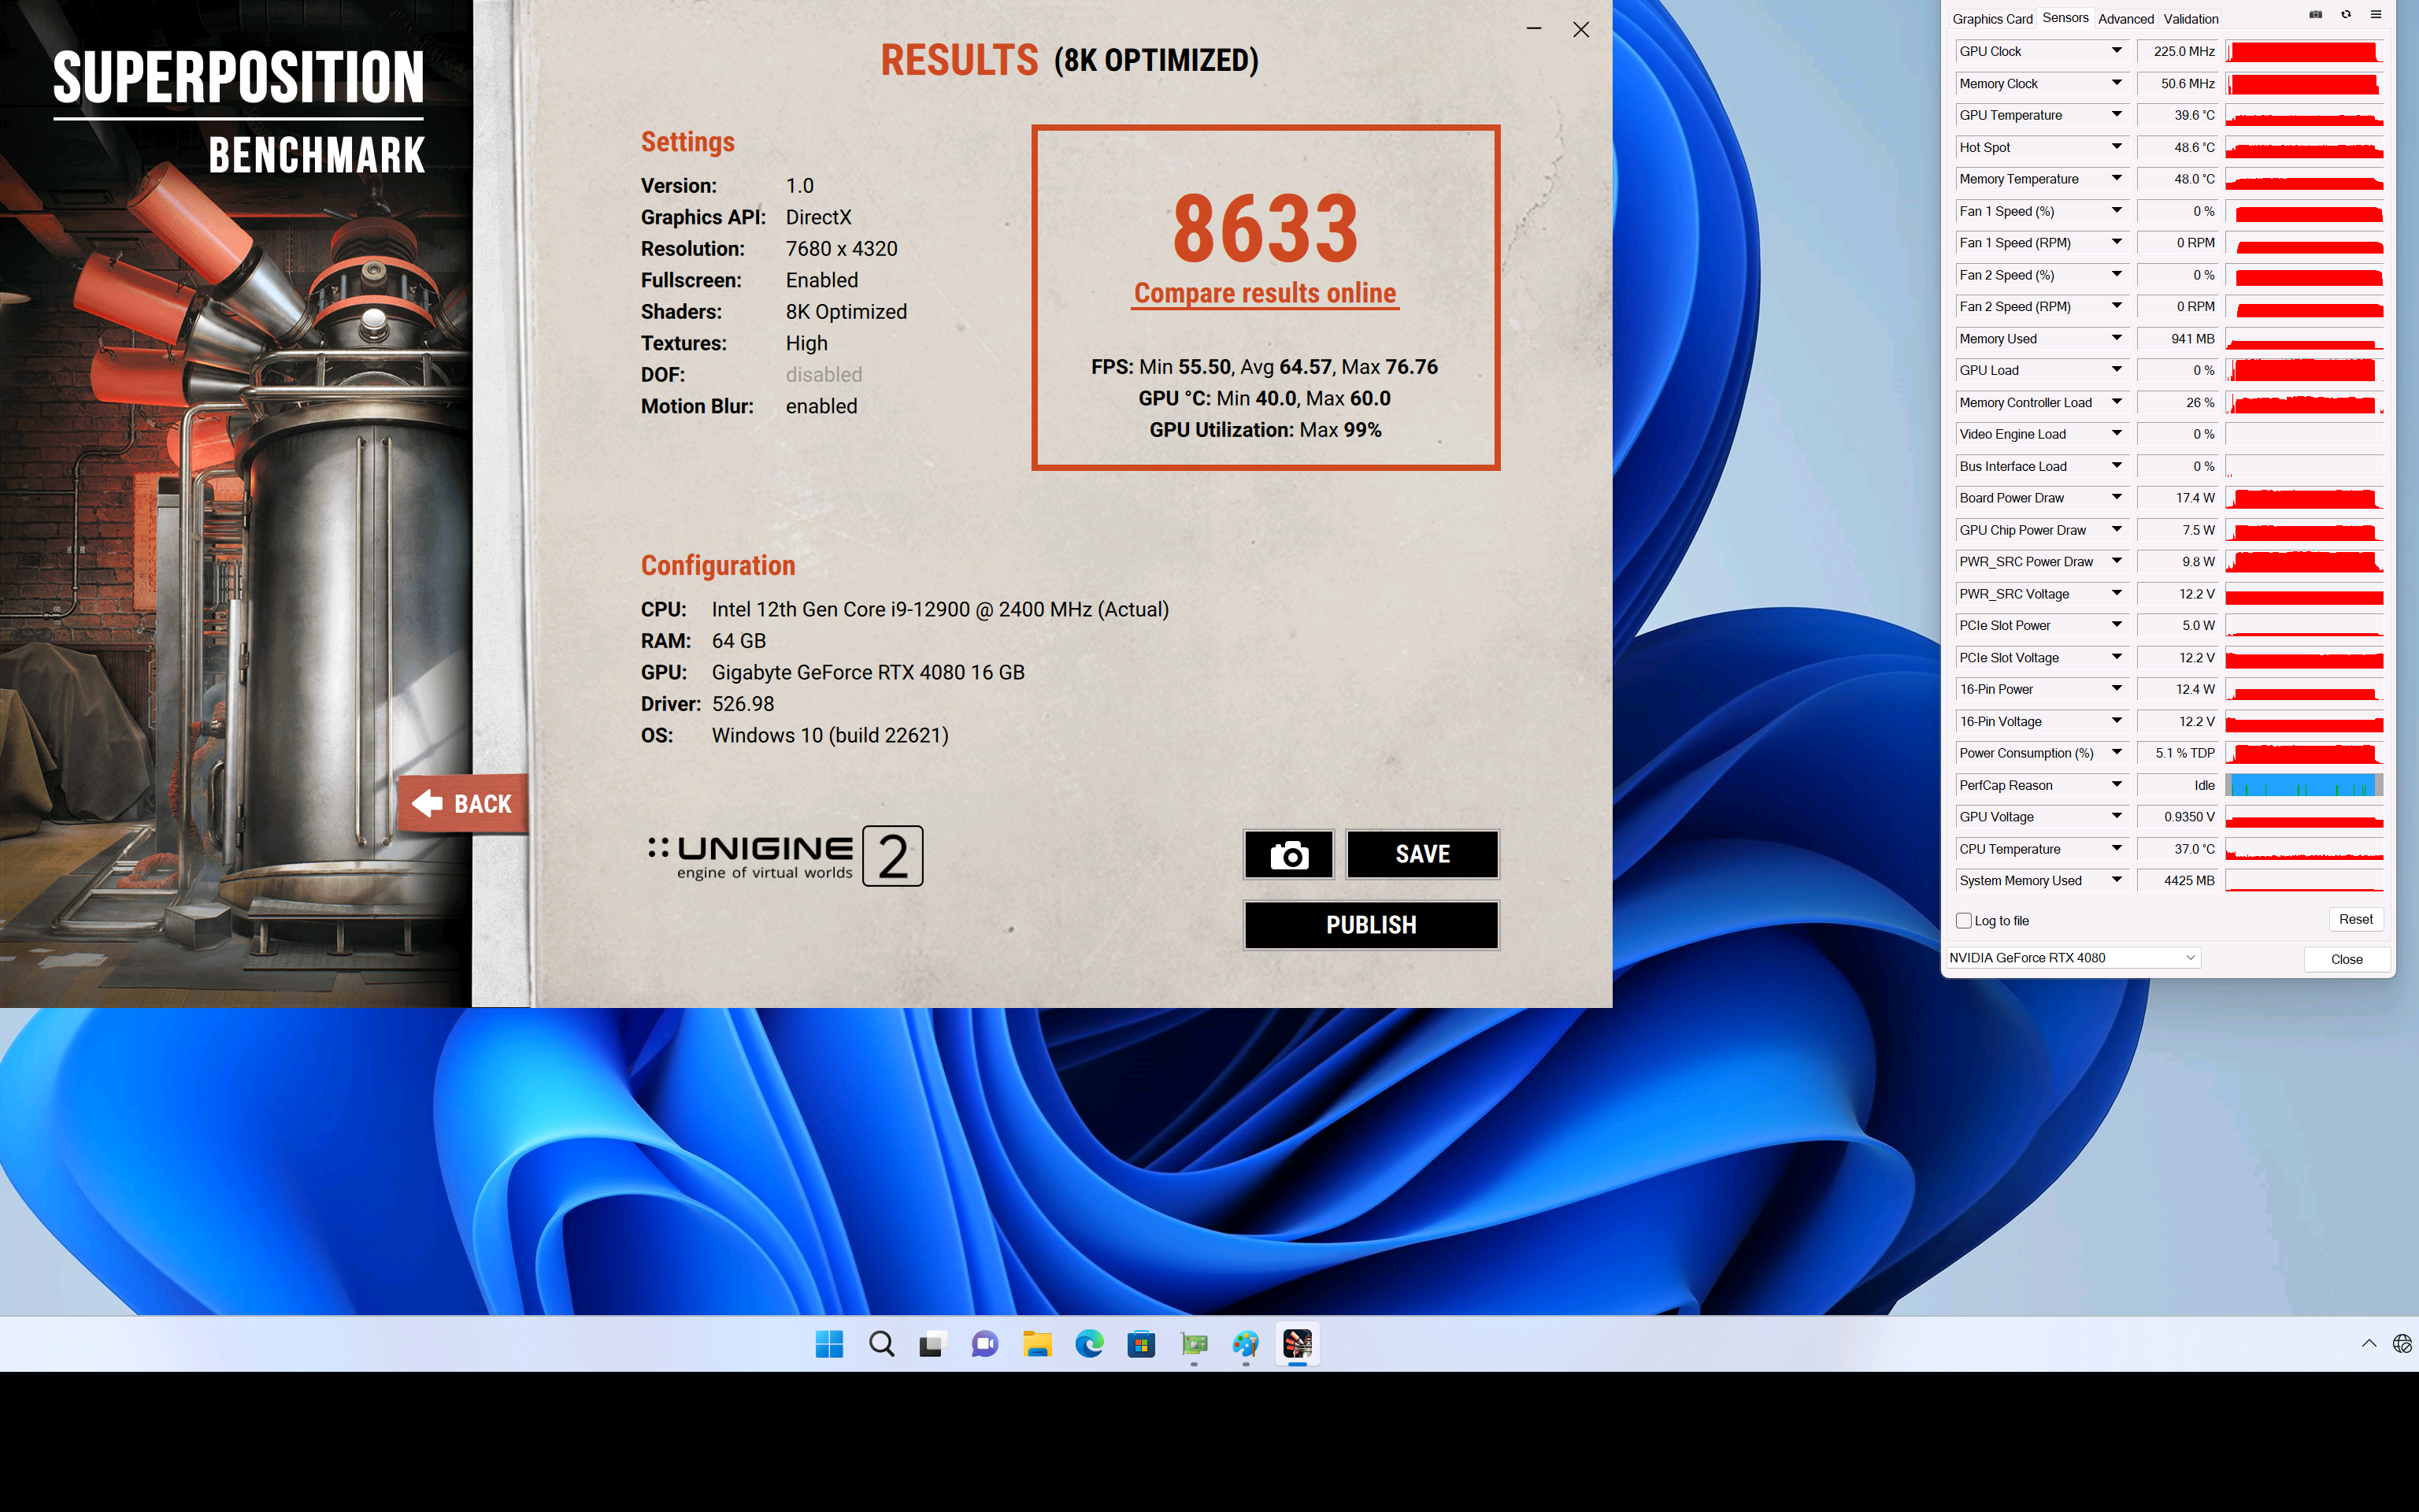Open File Explorer from the taskbar

tap(1036, 1344)
